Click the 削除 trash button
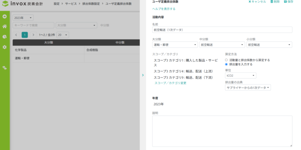 click(275, 2)
